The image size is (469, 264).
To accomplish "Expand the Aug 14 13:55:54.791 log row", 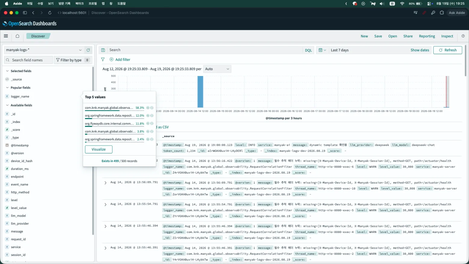I will click(x=105, y=204).
